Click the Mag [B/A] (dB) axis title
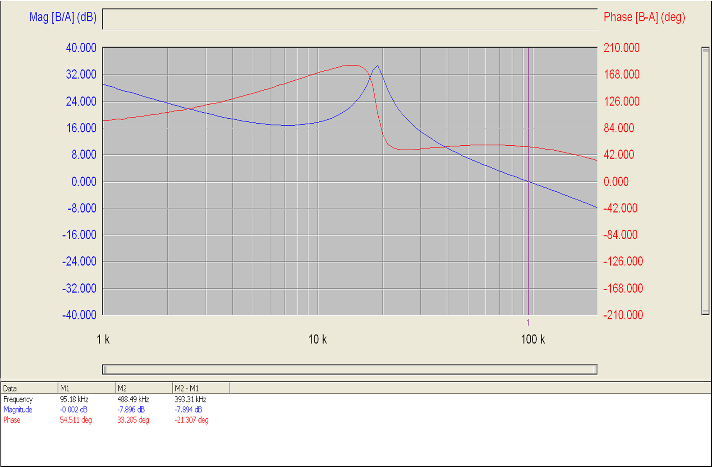The width and height of the screenshot is (712, 467). point(63,17)
